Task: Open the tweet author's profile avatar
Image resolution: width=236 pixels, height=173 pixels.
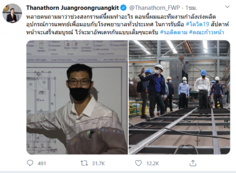Action: 12,13
